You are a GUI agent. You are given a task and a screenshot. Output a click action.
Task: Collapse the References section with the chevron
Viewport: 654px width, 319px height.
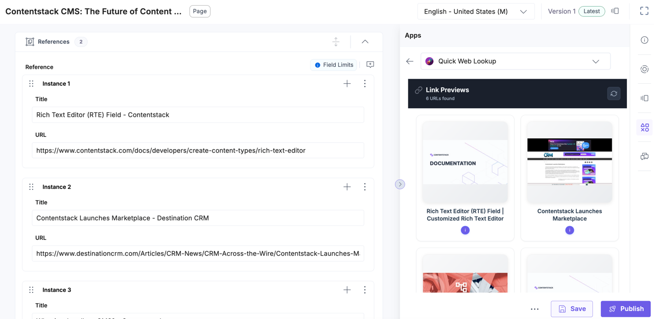click(365, 42)
